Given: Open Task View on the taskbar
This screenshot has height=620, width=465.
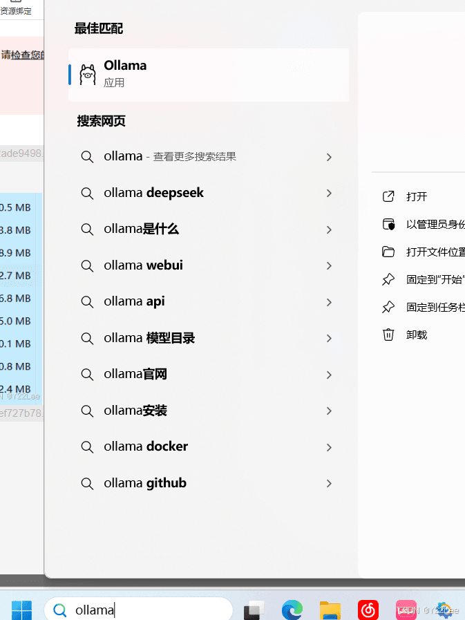Looking at the screenshot, I should point(254,610).
